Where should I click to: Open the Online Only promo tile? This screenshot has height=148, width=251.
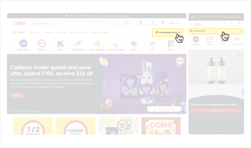pos(76,126)
